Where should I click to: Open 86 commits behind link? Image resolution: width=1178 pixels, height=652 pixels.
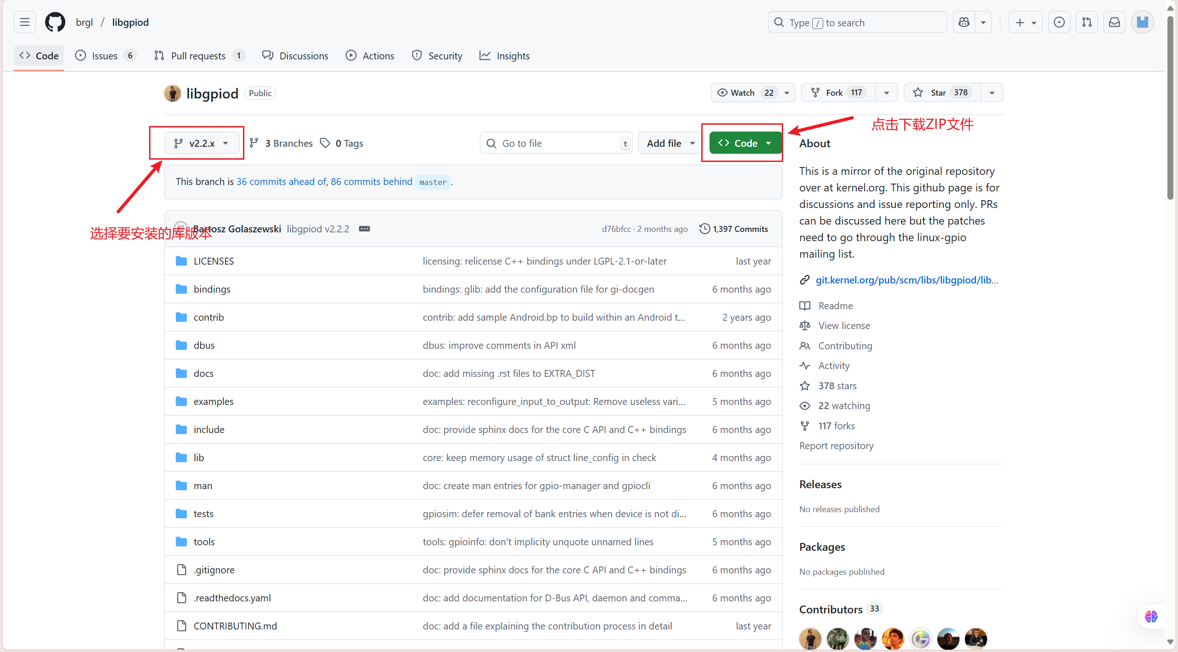pyautogui.click(x=371, y=182)
